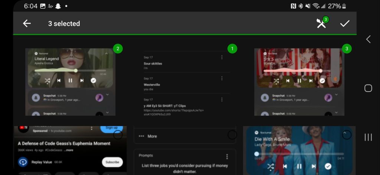
Task: Click the More option with three dots
Action: coord(148,136)
